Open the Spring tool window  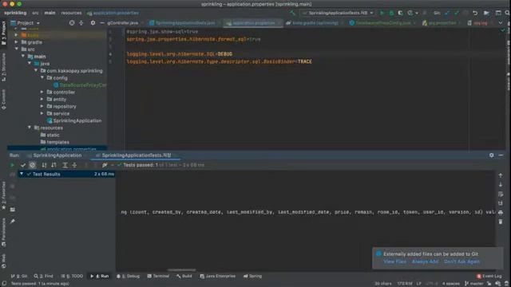coord(252,277)
